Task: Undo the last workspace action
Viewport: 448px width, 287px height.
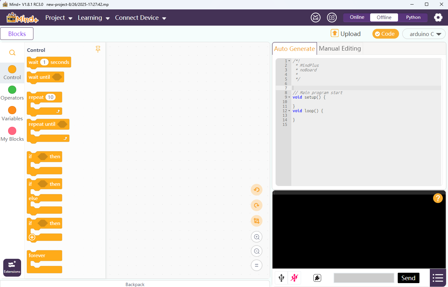Action: pos(256,190)
